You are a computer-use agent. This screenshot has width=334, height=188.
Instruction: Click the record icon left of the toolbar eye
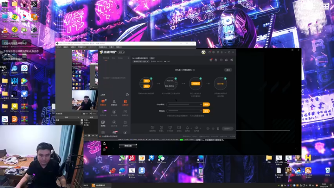[208, 129]
